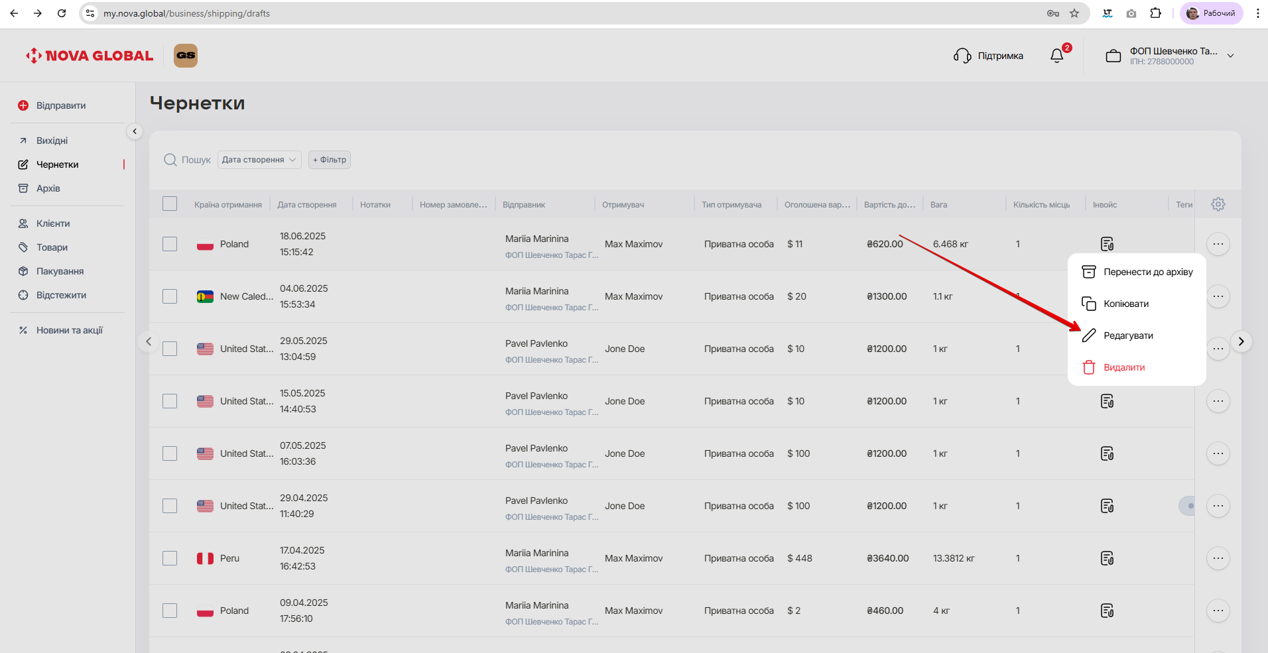This screenshot has width=1268, height=653.
Task: Click the Вага column header
Action: [x=938, y=205]
